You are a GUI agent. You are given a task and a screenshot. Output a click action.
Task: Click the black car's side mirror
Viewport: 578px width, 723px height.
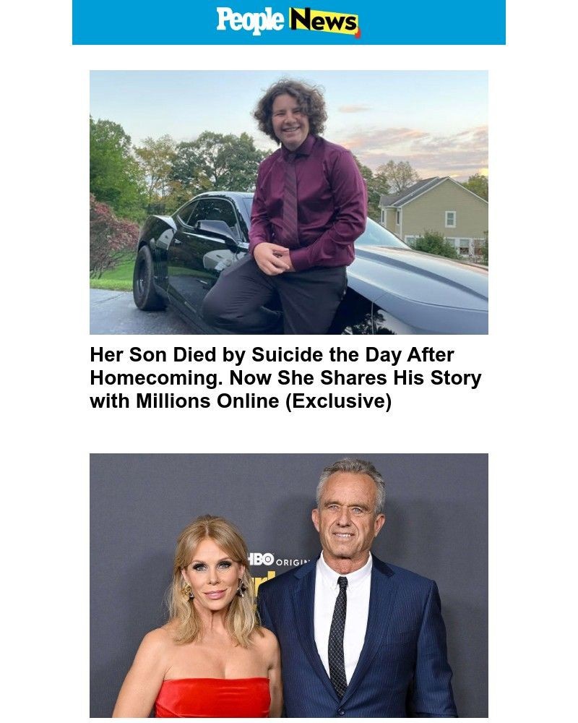(216, 229)
